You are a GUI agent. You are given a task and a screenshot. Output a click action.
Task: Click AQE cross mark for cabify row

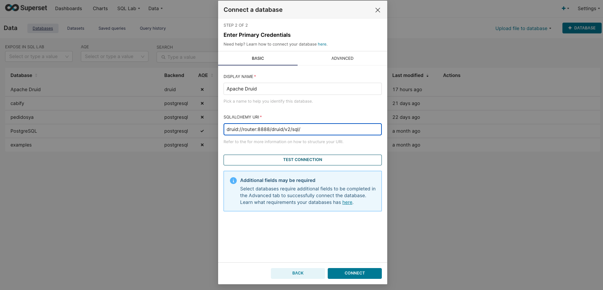[202, 103]
